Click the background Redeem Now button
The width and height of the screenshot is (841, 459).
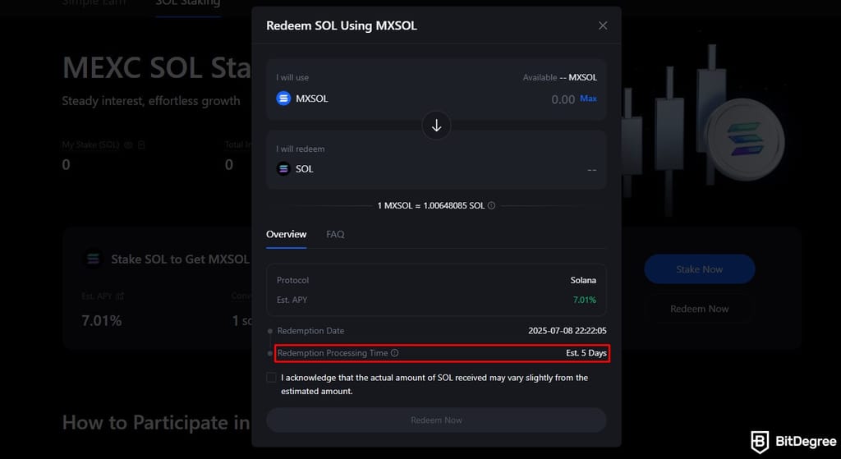pos(700,309)
